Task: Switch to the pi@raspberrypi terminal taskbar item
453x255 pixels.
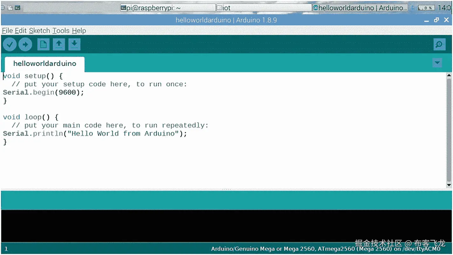Action: 168,8
